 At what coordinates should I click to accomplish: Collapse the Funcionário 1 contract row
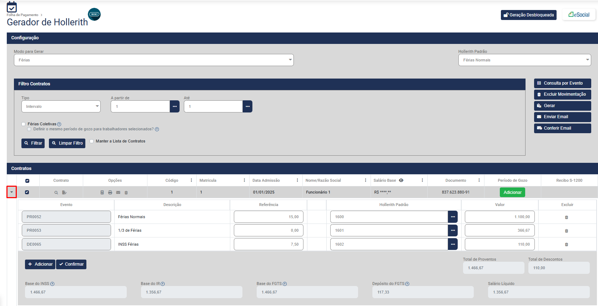12,192
